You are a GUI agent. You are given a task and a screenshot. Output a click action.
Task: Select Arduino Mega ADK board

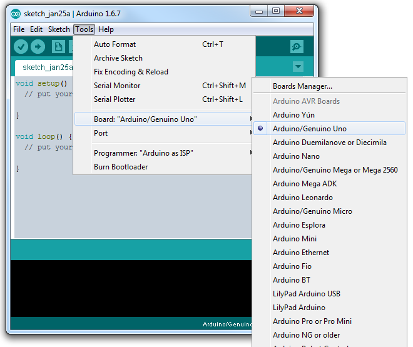point(329,184)
